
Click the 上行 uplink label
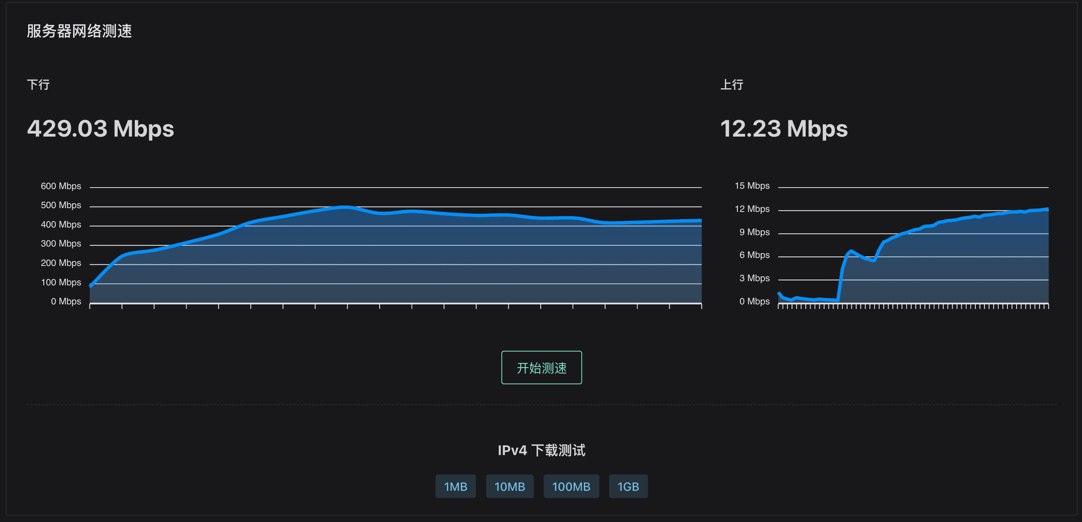tap(732, 85)
